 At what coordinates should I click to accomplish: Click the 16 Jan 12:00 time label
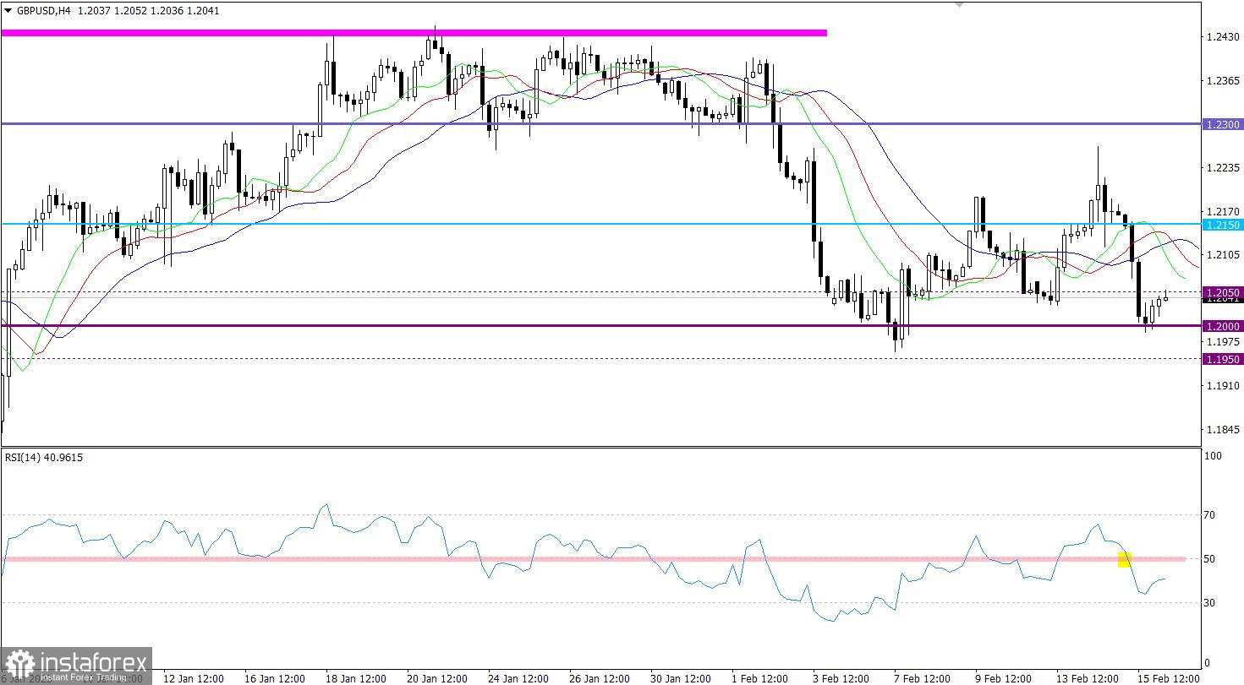275,678
